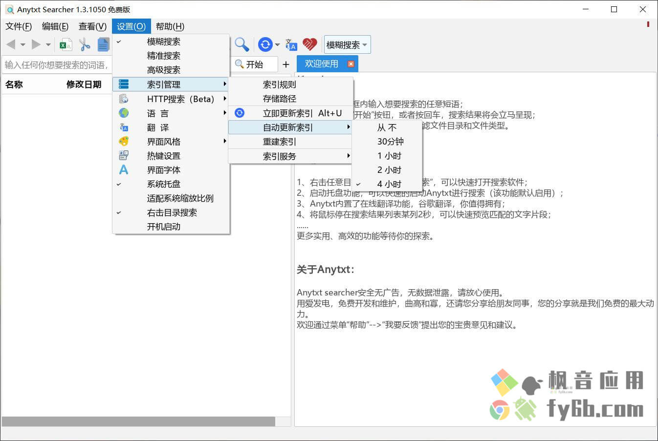Click 立即更新索引 Alt+U entry
The image size is (658, 441).
290,113
